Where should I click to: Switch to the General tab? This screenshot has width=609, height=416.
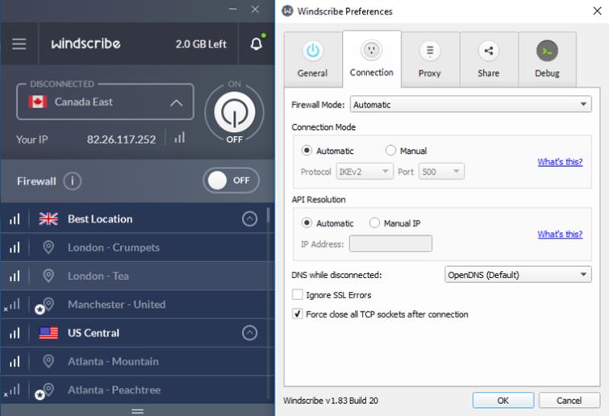click(313, 60)
